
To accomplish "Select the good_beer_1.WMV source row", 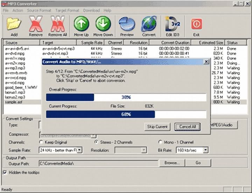I will (x=21, y=87).
